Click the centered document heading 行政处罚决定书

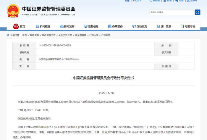[103, 78]
